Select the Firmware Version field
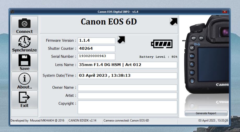240x132 pixels. (97, 41)
